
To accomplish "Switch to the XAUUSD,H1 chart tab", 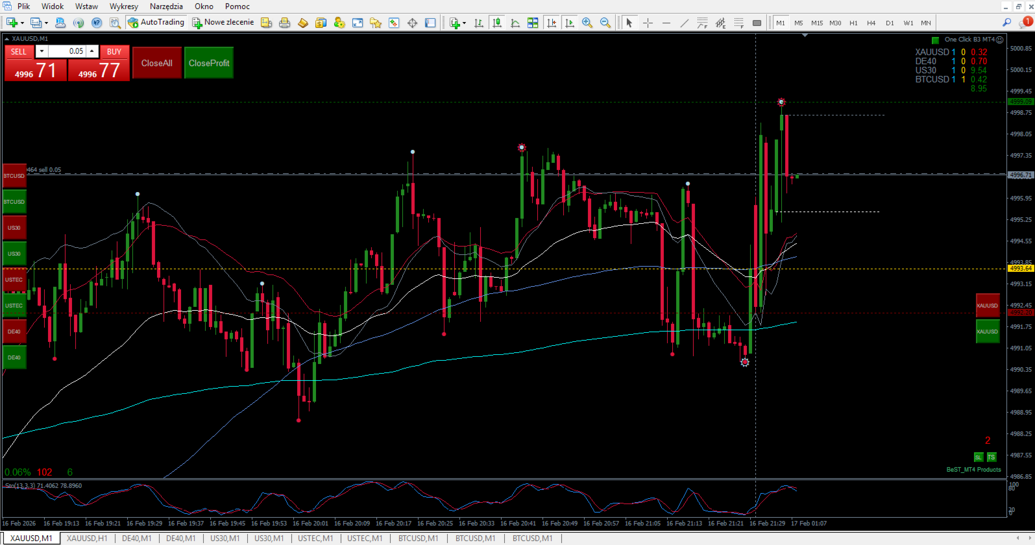I will point(87,539).
